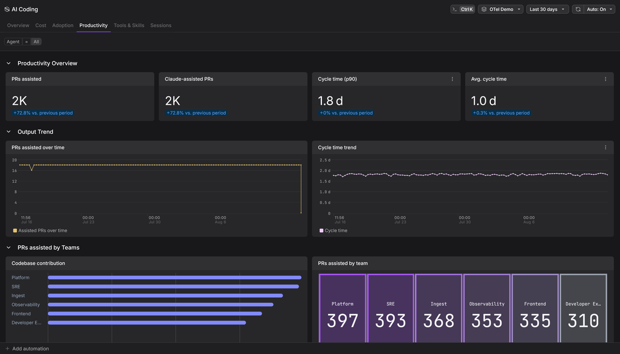Screen dimensions: 620x354
Task: Toggle Cycle time legend swatch
Action: (x=321, y=231)
